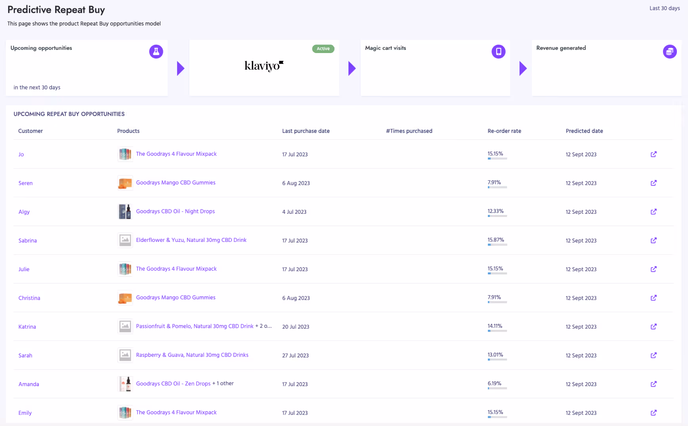688x426 pixels.
Task: Open external link icon for Sarah's row
Action: tap(654, 355)
